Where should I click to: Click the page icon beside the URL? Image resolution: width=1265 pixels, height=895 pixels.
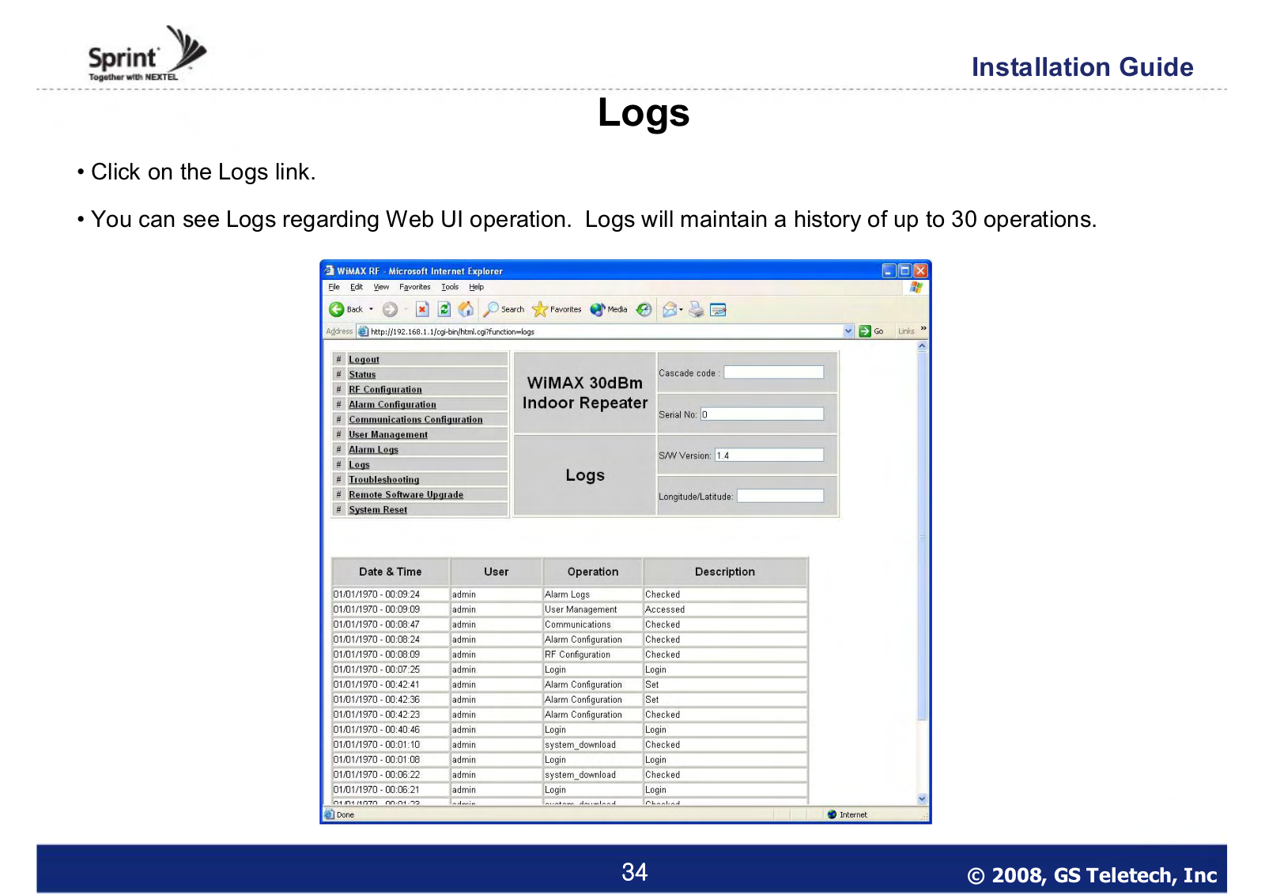(x=363, y=331)
